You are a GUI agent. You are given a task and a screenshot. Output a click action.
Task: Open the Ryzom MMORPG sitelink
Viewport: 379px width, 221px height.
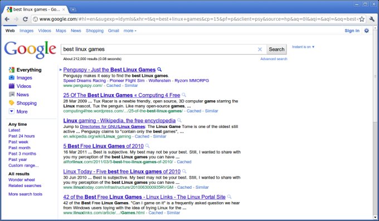(192, 80)
